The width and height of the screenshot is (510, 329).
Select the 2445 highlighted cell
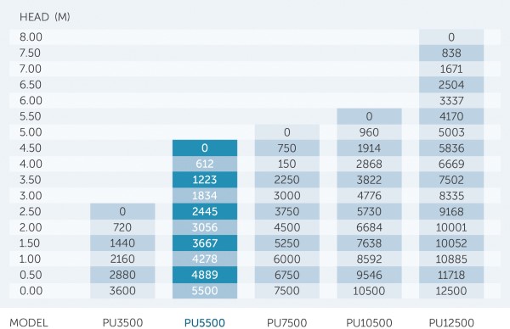[x=205, y=211]
